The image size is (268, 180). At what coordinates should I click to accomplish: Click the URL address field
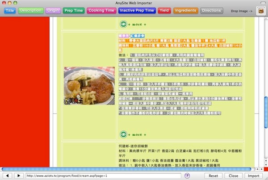[103, 176]
